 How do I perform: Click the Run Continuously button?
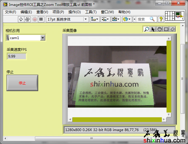pyautogui.click(x=27, y=19)
